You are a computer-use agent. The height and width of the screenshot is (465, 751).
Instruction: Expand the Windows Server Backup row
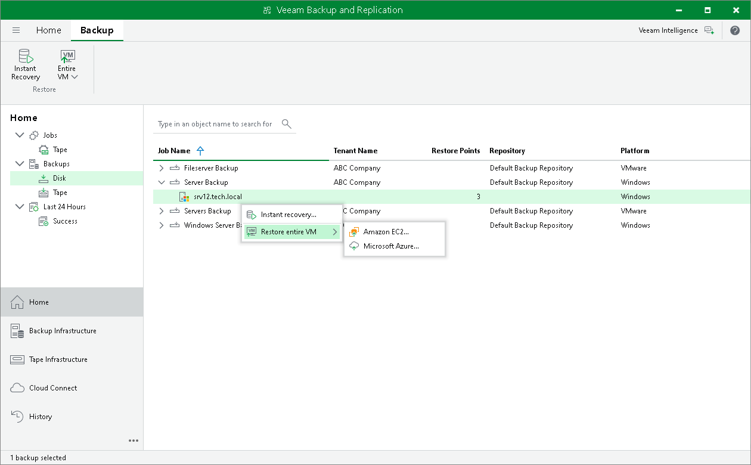tap(161, 225)
